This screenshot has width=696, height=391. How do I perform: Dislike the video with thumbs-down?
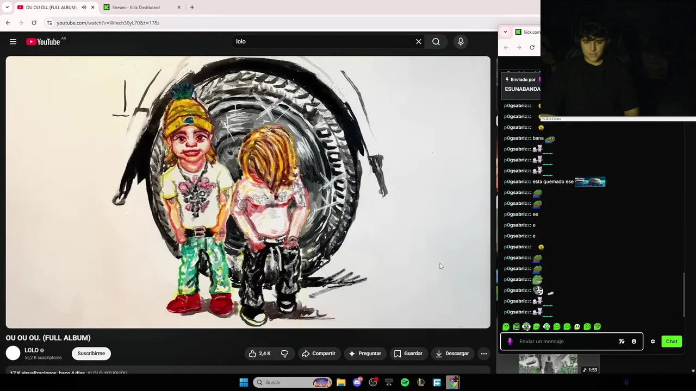coord(284,354)
